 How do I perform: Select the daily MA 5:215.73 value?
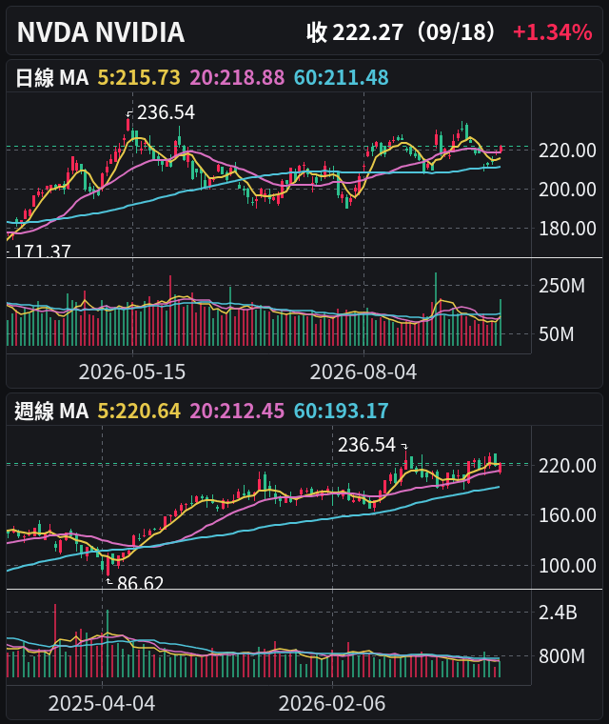click(138, 77)
